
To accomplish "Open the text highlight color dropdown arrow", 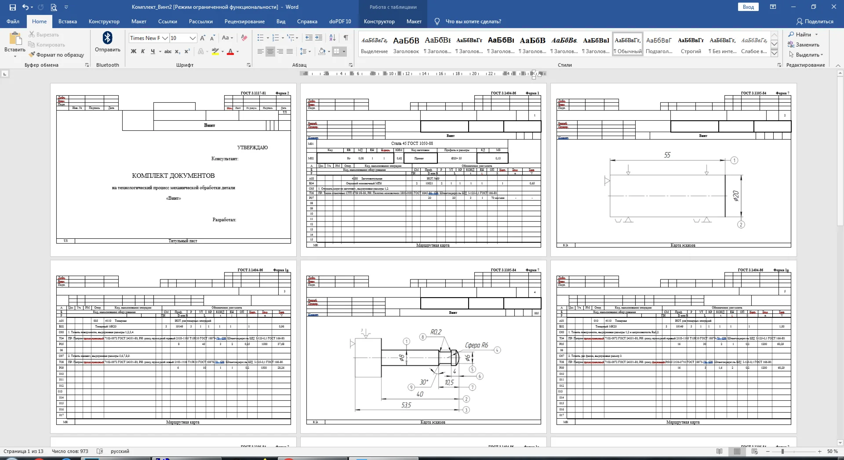I will coord(222,52).
